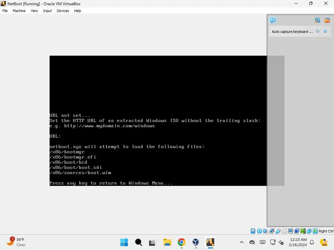Open the File menu

pos(5,11)
